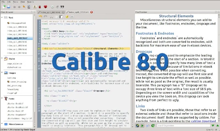Collapse the Styles category

pos(2,58)
